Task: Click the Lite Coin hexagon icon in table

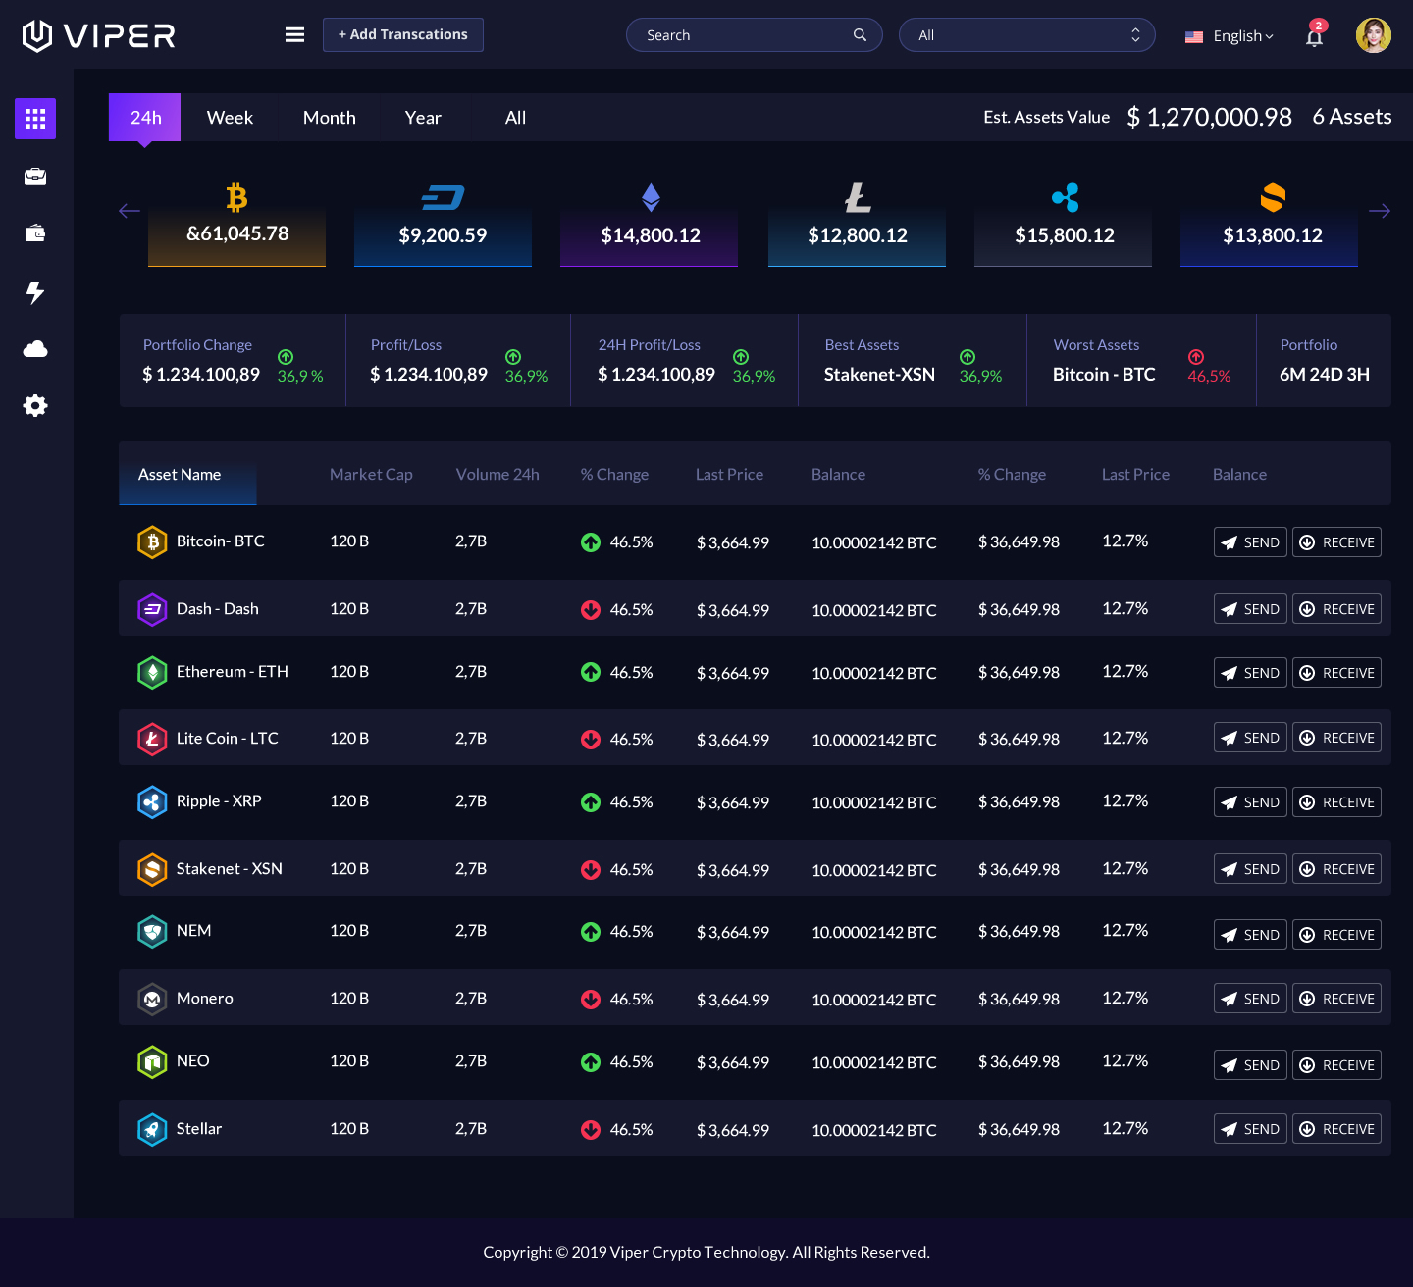Action: (152, 739)
